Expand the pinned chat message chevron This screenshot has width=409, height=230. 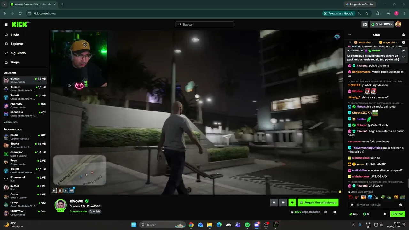(403, 57)
